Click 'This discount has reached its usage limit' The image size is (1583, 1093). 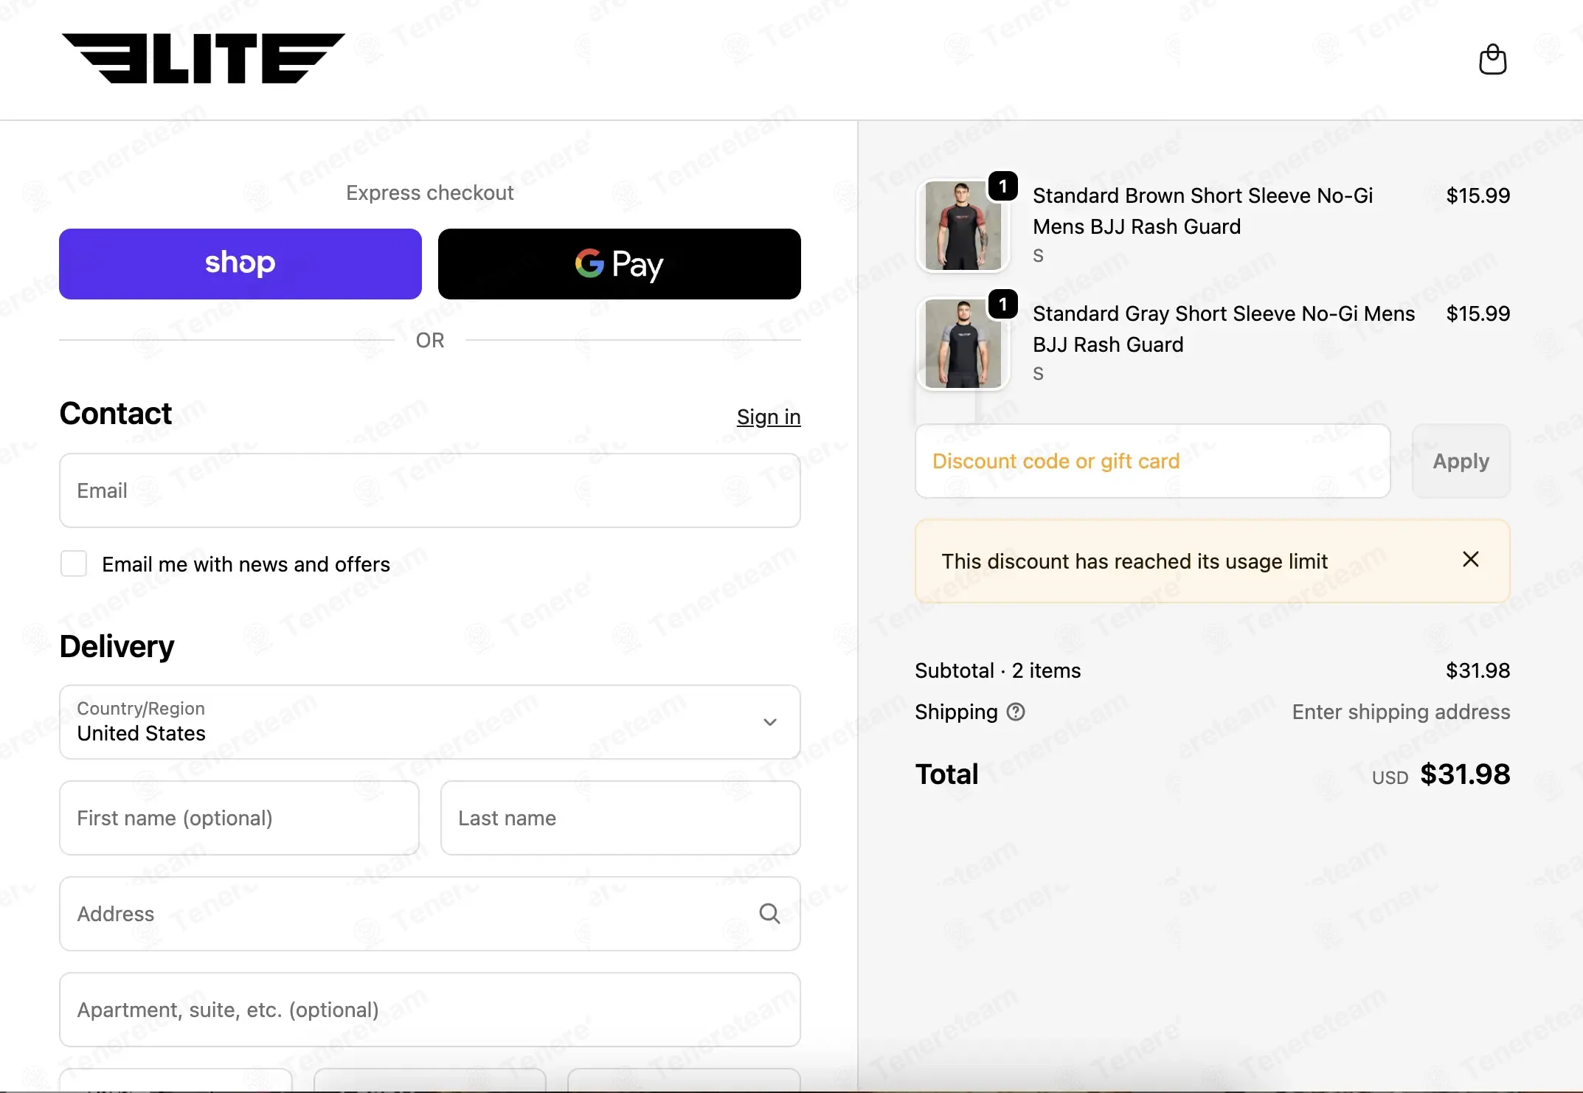(1135, 561)
